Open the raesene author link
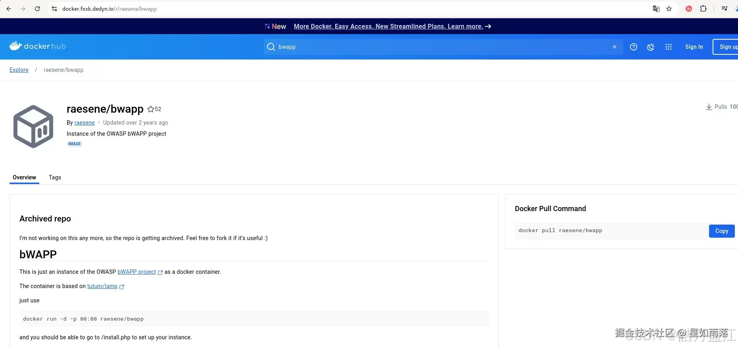The height and width of the screenshot is (348, 738). [85, 123]
